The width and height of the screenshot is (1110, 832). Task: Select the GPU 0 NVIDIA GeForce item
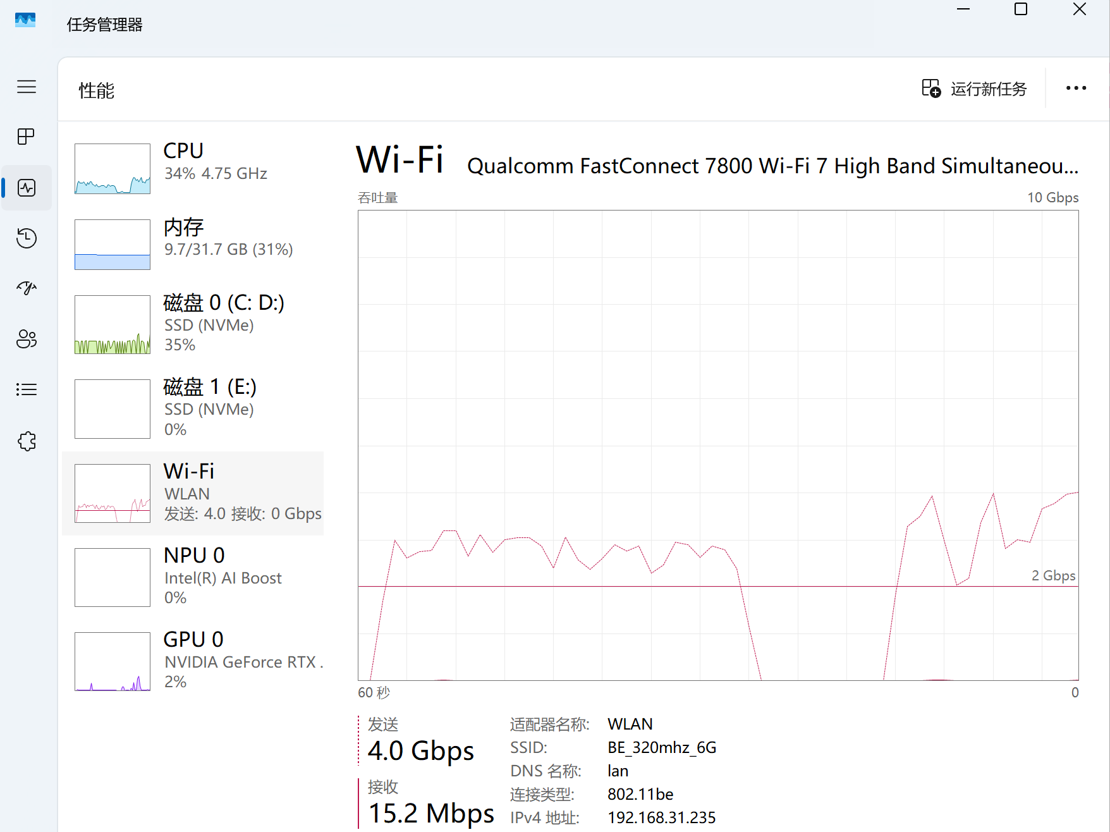tap(193, 661)
